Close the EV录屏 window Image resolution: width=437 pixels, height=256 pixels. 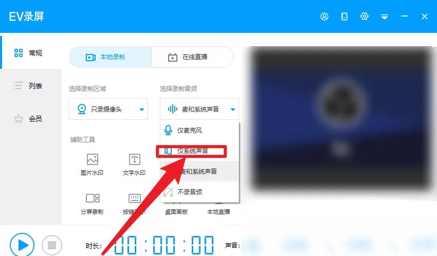click(425, 17)
